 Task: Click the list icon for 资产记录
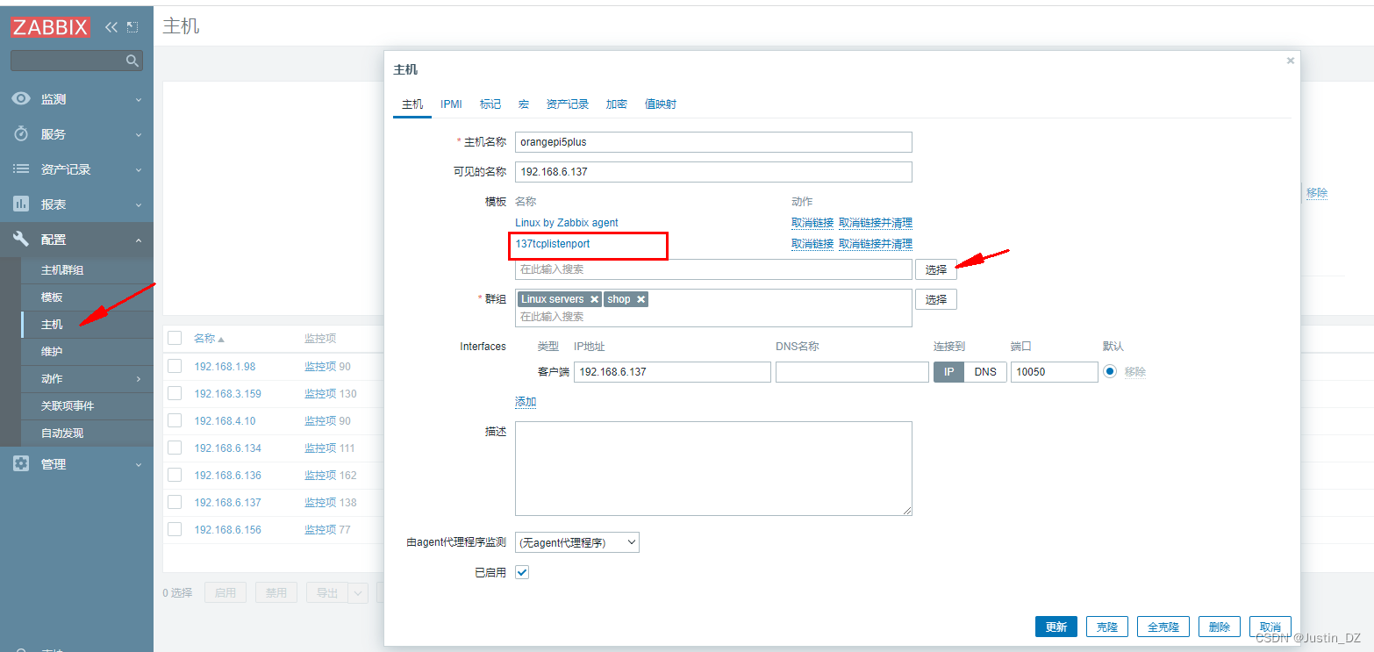(x=21, y=169)
